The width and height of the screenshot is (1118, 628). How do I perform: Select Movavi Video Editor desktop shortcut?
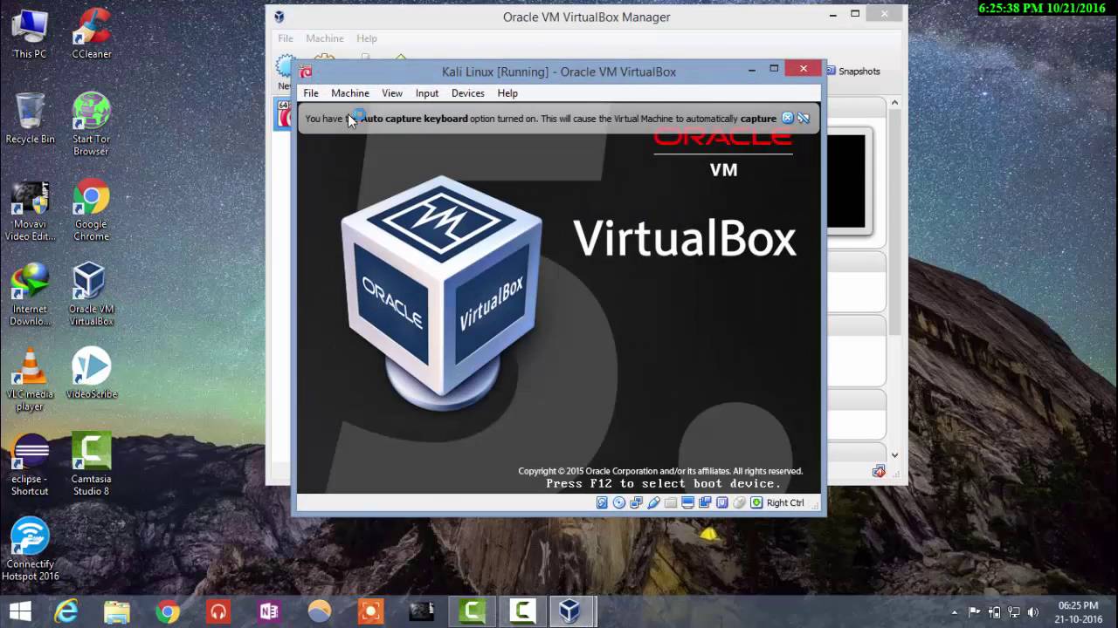click(x=30, y=211)
